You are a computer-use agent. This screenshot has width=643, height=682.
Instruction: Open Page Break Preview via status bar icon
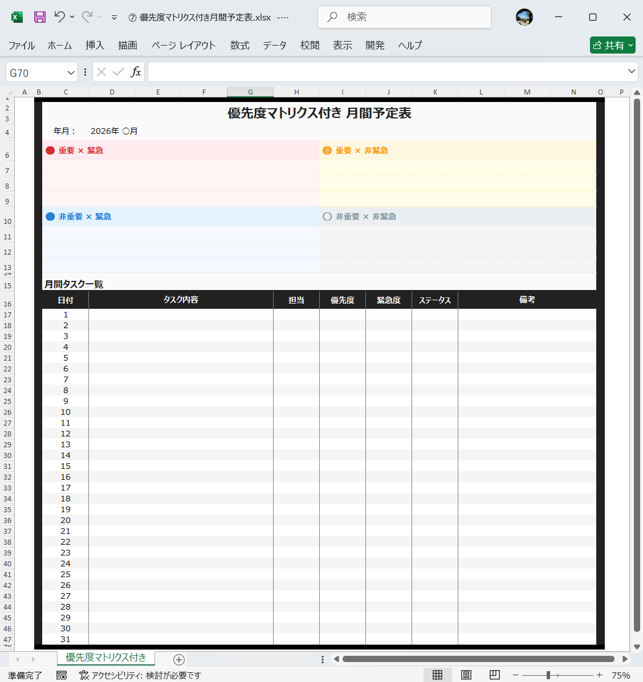tap(494, 675)
